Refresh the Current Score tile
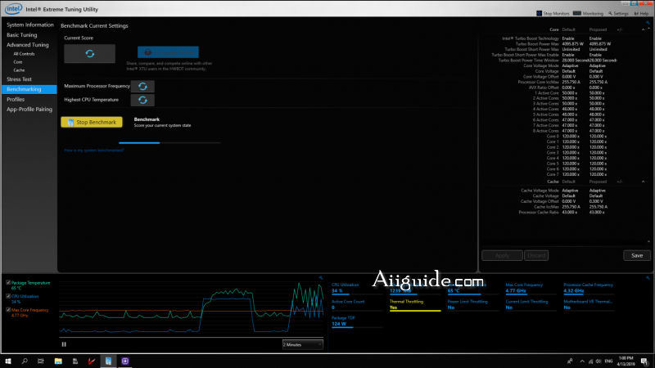This screenshot has height=368, width=655. pyautogui.click(x=89, y=54)
